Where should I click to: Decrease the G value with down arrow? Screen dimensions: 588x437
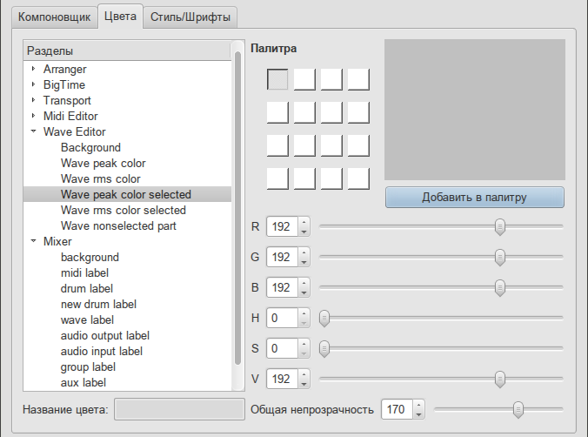[304, 262]
